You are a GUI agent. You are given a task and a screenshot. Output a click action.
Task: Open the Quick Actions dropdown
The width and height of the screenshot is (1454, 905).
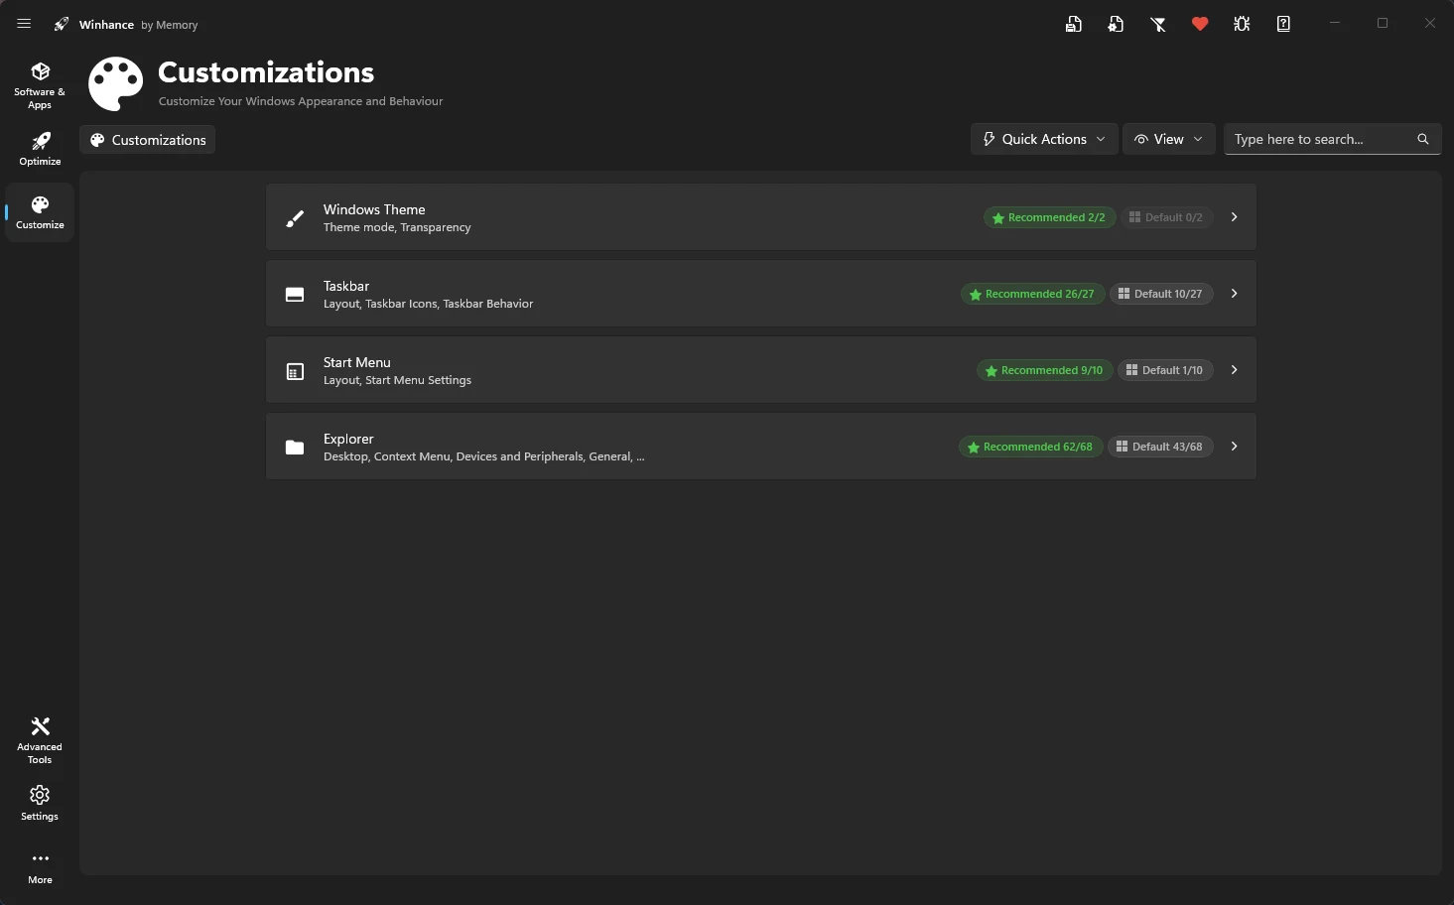click(x=1044, y=139)
